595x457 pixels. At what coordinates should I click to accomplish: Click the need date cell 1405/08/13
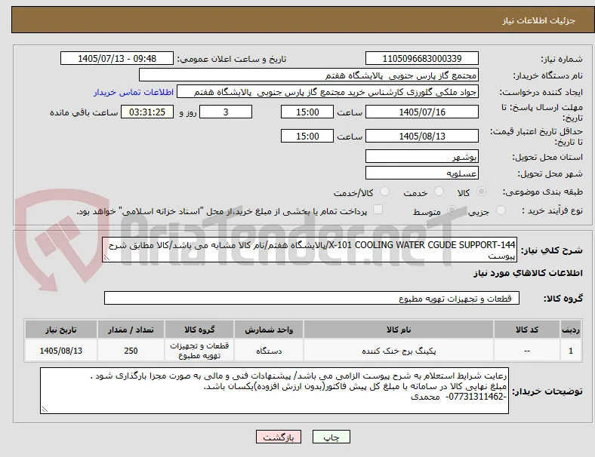(60, 351)
